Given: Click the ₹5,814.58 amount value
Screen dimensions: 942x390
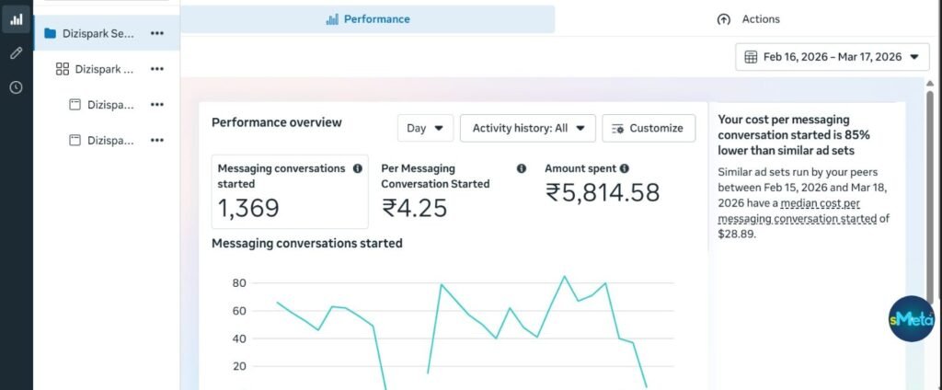Looking at the screenshot, I should coord(603,193).
